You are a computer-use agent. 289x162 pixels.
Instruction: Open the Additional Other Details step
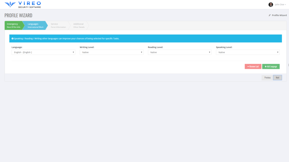(x=78, y=25)
